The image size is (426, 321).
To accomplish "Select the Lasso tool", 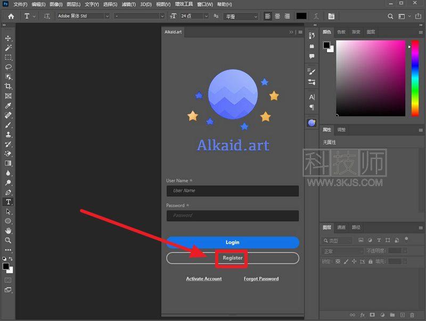I will click(8, 67).
